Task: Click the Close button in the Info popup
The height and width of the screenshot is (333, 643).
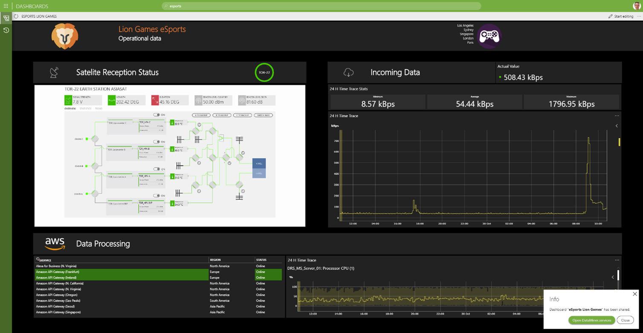Action: click(625, 320)
